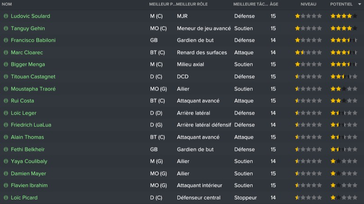Viewport: 364px width, 204px height.
Task: Click Tanguy Gehin level star rating
Action: 308,28
